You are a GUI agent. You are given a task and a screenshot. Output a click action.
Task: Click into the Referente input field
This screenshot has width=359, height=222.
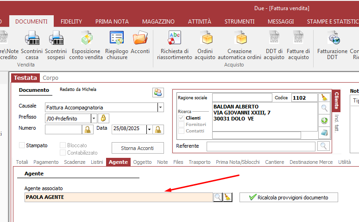[261, 146]
